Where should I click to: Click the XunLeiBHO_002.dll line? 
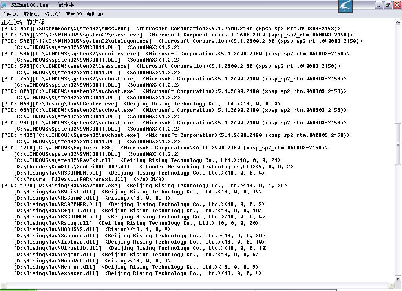[153, 167]
